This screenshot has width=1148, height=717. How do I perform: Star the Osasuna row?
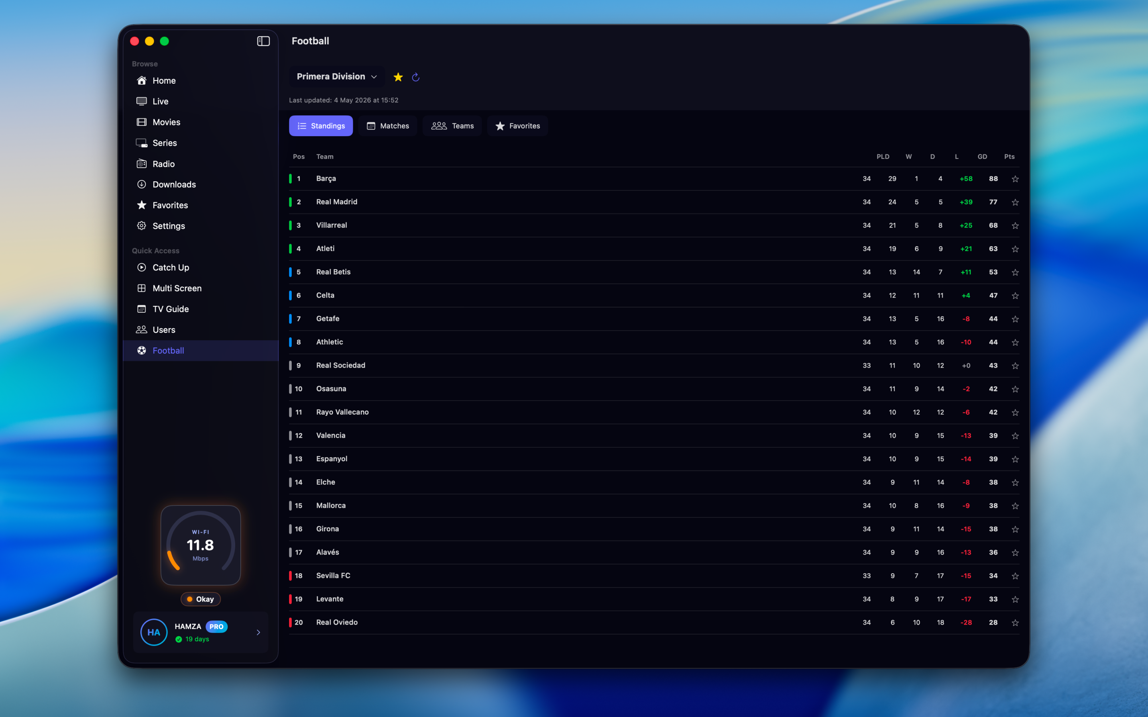tap(1015, 389)
